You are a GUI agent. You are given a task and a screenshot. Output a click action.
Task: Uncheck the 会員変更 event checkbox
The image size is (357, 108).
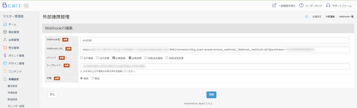(x=130, y=58)
